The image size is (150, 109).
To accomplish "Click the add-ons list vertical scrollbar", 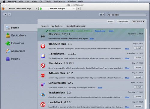I will pos(145,64).
